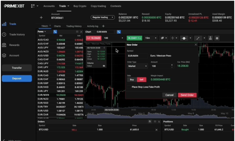Select the AUD/CAD row in Forex list
The height and width of the screenshot is (141, 235).
(x=60, y=40)
